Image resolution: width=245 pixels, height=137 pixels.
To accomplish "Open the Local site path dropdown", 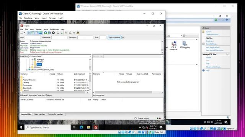I will click(x=90, y=56).
